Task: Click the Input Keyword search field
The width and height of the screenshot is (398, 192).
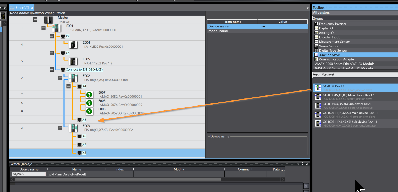Action: pos(355,75)
